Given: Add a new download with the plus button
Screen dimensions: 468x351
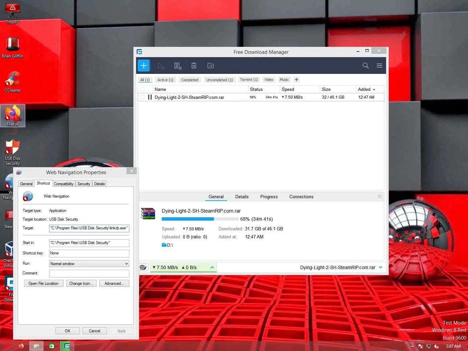Looking at the screenshot, I should coord(144,66).
